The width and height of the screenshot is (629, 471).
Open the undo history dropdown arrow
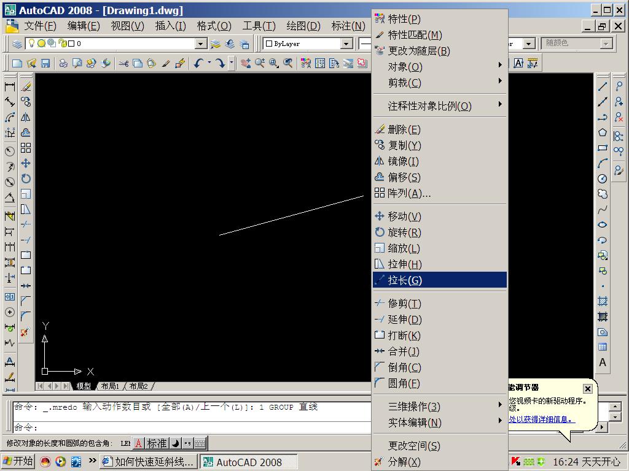coord(209,63)
